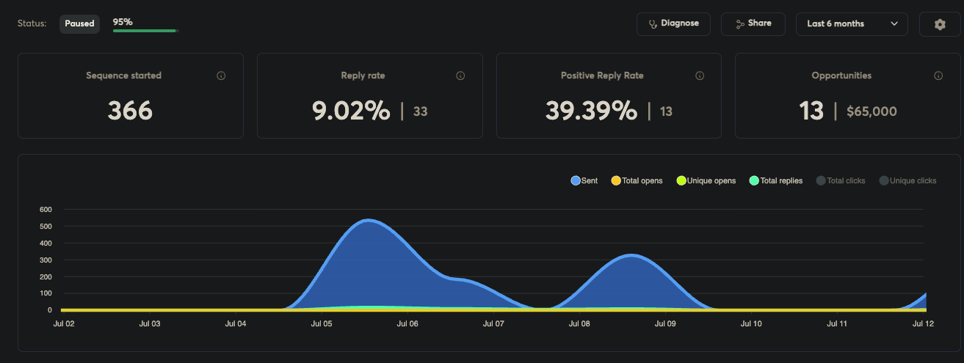Click the 300 y-axis label
Viewport: 964px width, 363px height.
(x=46, y=260)
